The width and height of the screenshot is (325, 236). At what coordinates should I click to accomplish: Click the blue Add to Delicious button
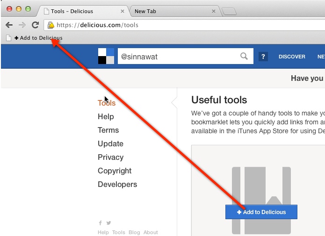click(261, 212)
